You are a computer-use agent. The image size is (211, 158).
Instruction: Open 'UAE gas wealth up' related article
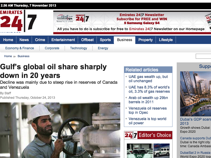[x=148, y=79]
